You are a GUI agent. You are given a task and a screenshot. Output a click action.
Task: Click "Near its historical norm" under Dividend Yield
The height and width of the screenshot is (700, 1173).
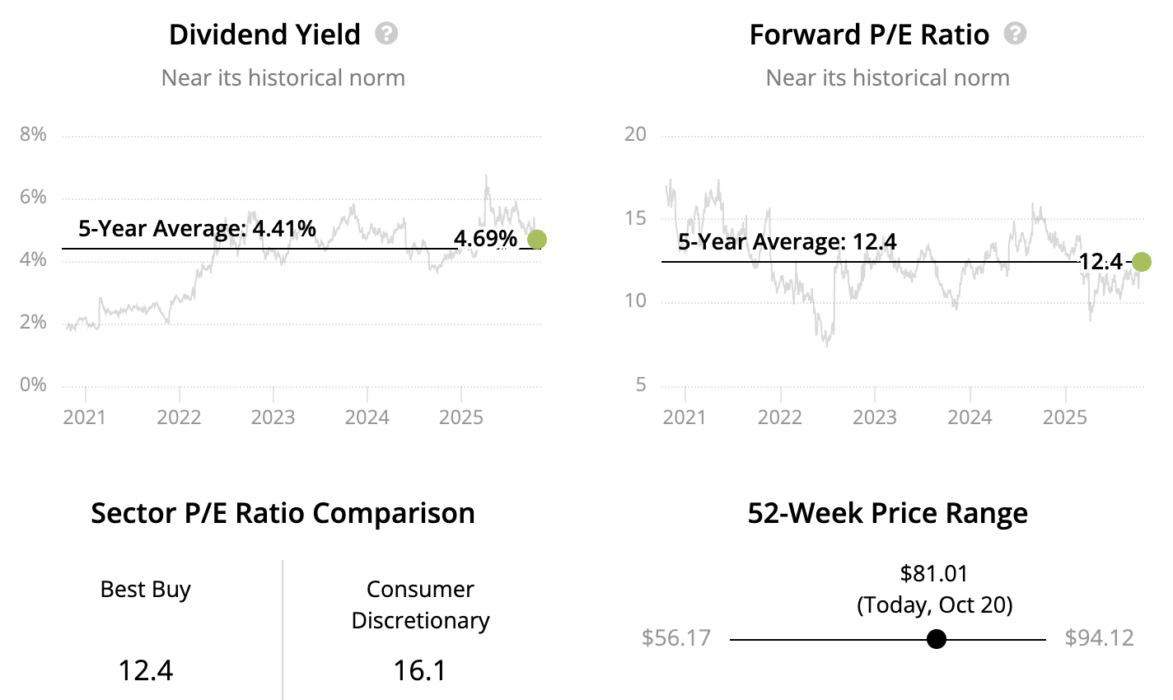click(283, 78)
